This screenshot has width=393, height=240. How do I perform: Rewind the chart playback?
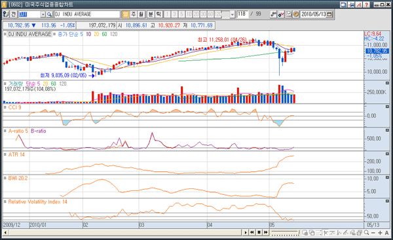point(252,233)
